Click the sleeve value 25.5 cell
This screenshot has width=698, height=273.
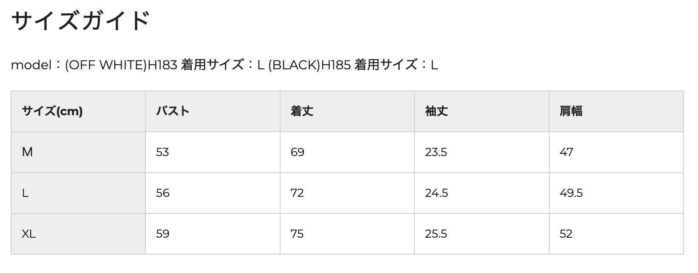click(x=436, y=234)
